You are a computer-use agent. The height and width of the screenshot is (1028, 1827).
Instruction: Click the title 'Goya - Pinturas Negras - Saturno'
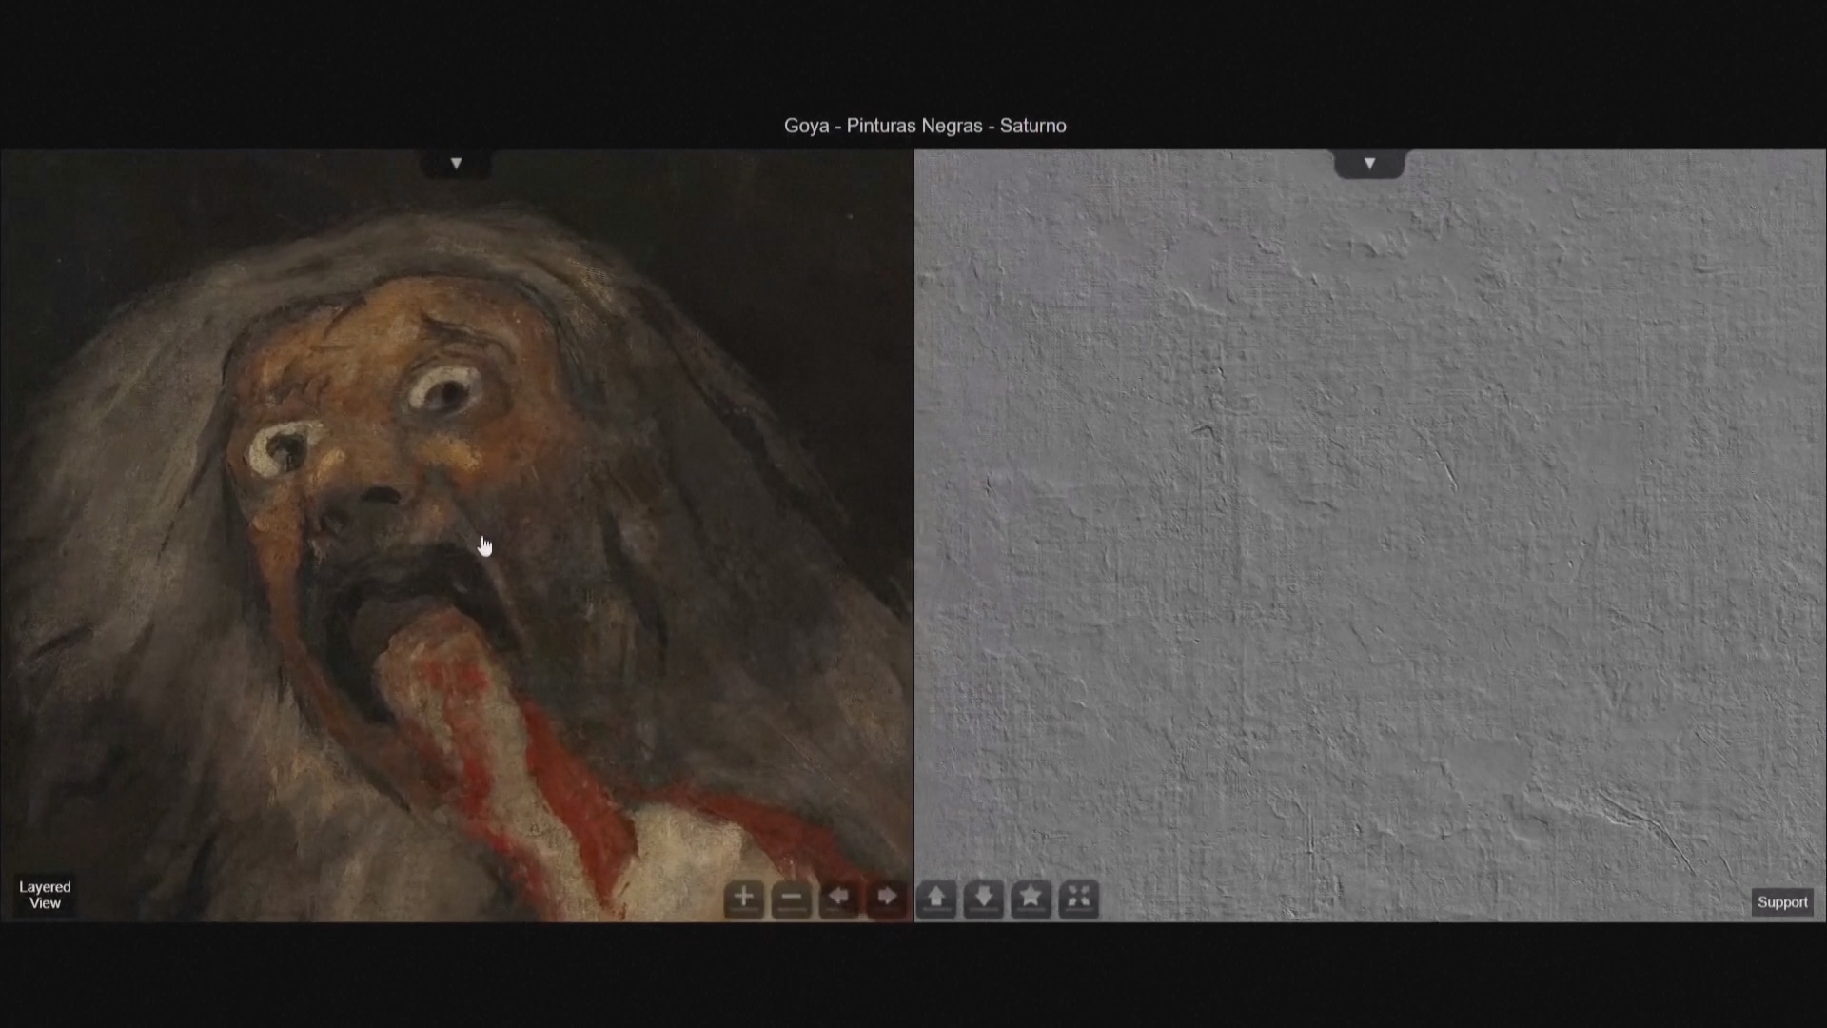(925, 126)
